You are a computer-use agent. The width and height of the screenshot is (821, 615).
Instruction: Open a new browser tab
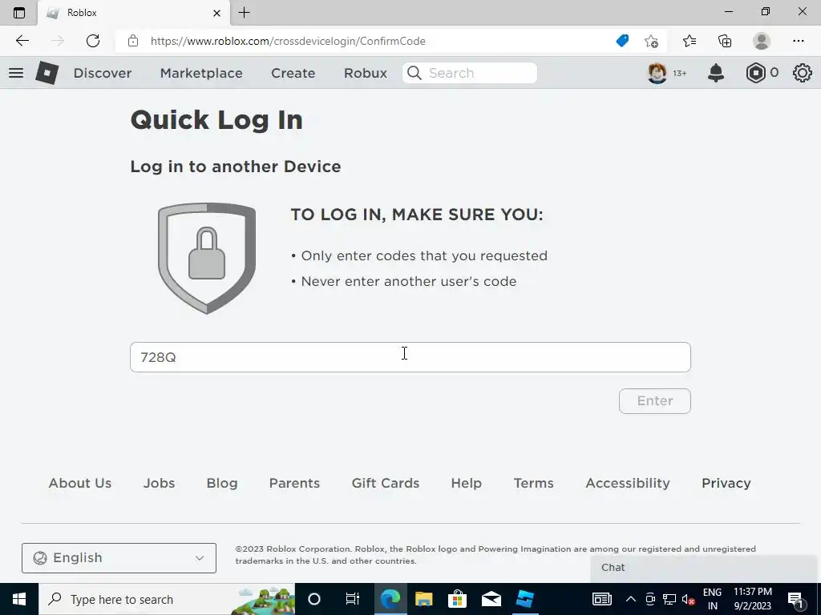point(244,13)
